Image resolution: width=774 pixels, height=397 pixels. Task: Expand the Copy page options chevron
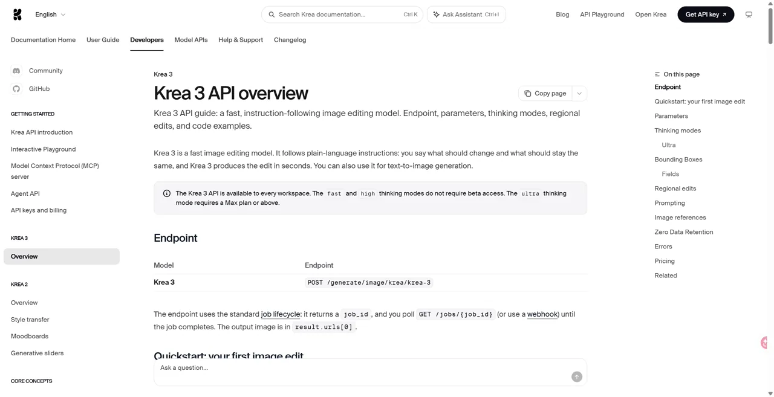point(579,94)
